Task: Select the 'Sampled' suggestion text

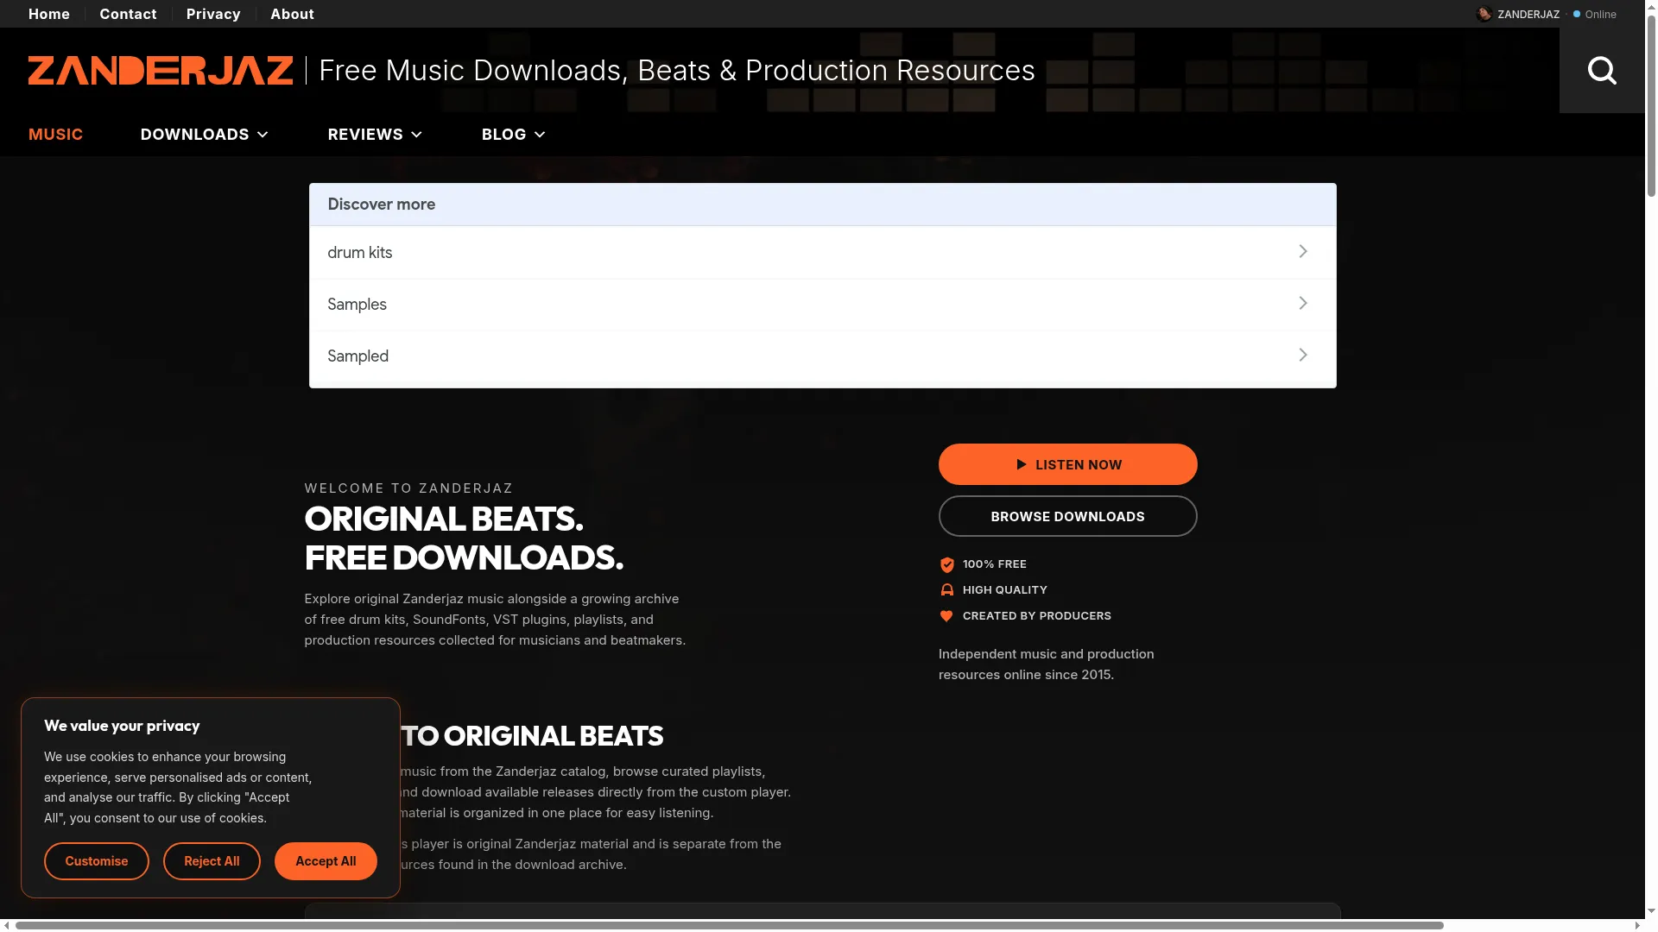Action: (x=358, y=356)
